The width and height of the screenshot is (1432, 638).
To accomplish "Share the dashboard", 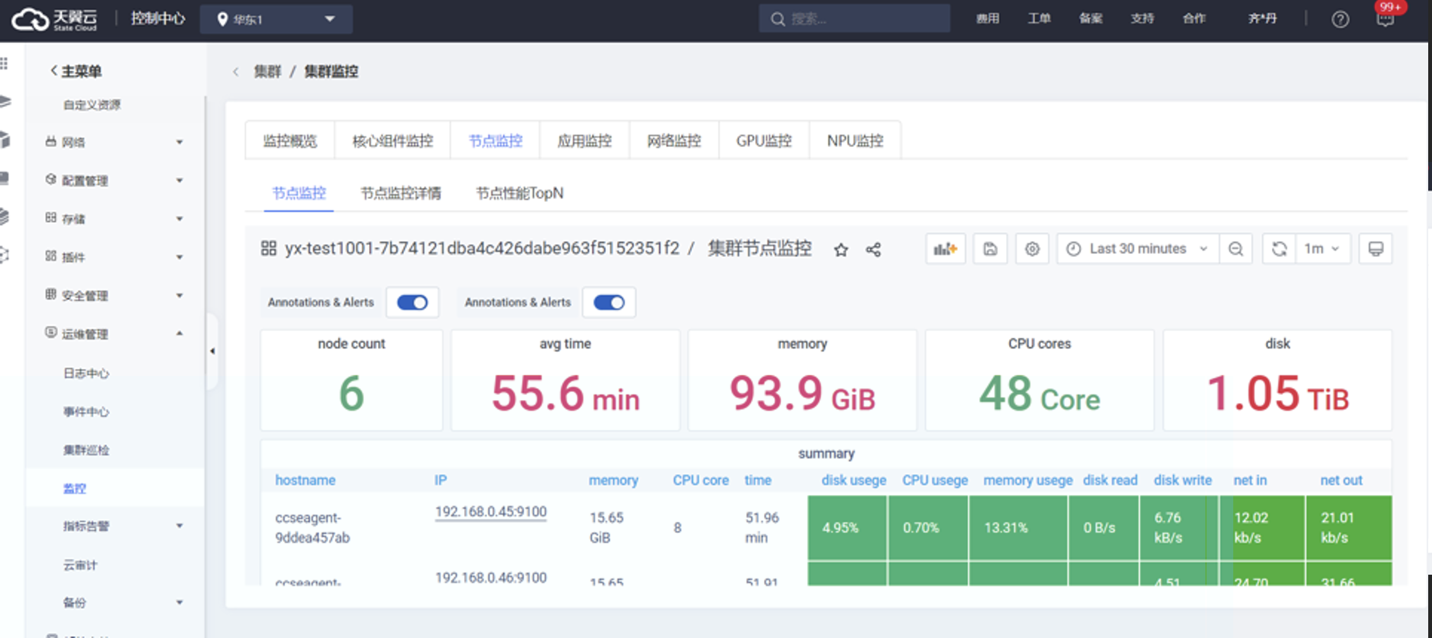I will click(x=873, y=249).
